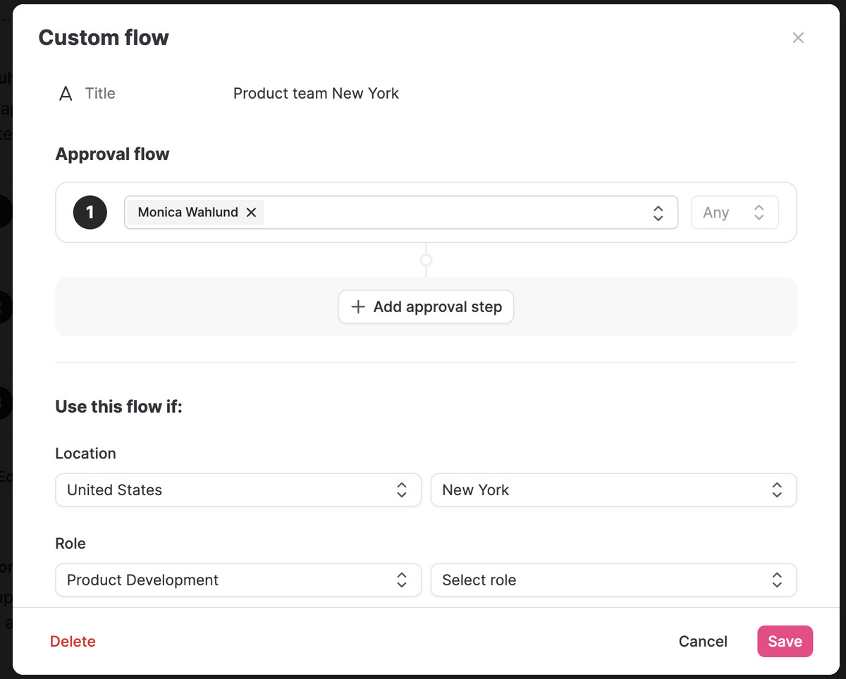Click the 'Approval flow' section heading
The width and height of the screenshot is (846, 679).
(112, 154)
